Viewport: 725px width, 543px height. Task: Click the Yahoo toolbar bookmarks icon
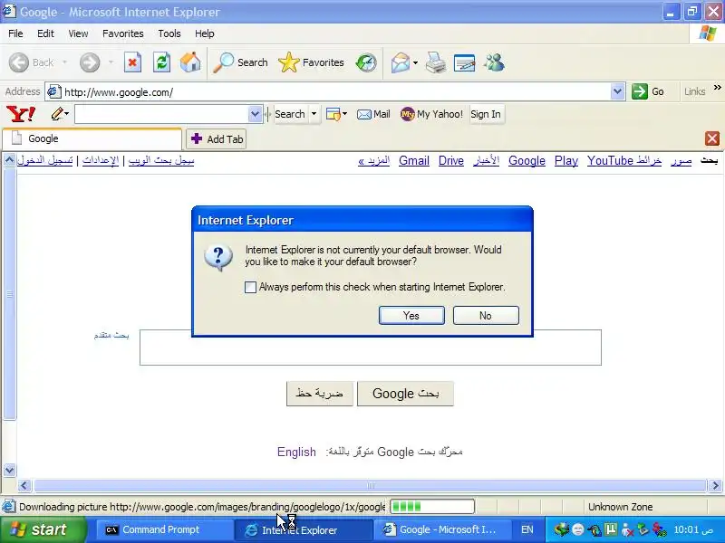click(333, 114)
